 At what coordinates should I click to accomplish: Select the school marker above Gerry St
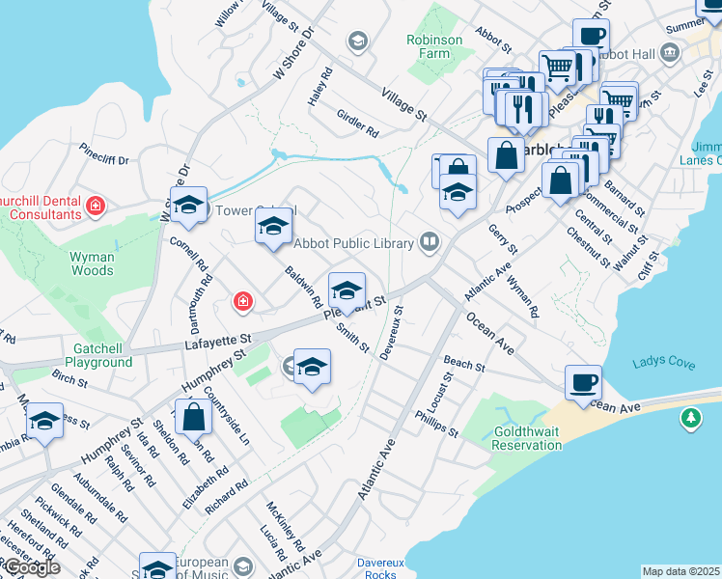pyautogui.click(x=458, y=192)
